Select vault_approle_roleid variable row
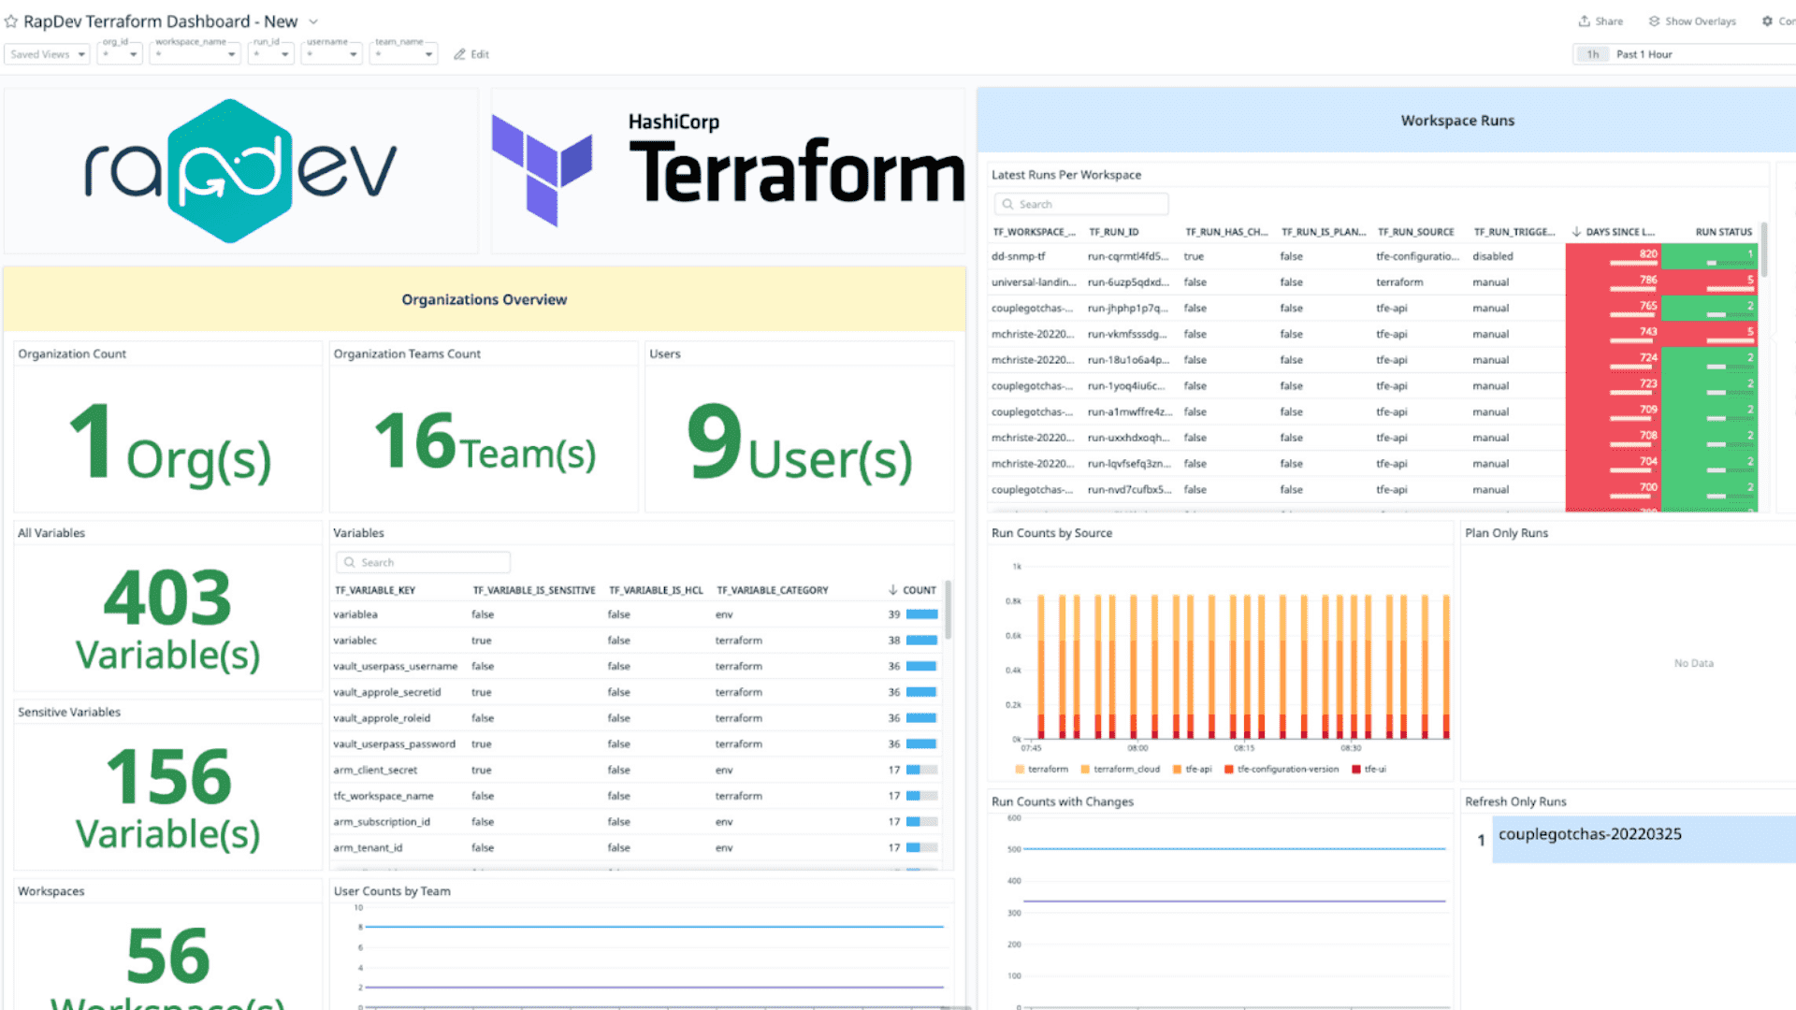1796x1010 pixels. [x=636, y=718]
